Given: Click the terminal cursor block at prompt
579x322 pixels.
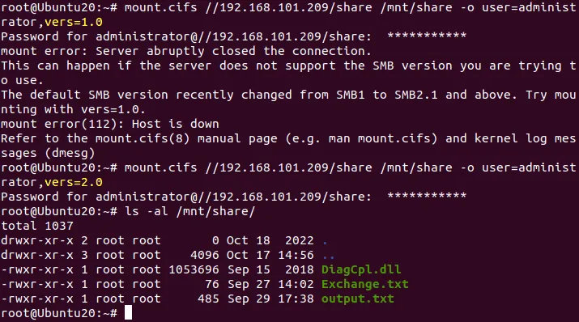Looking at the screenshot, I should click(128, 313).
